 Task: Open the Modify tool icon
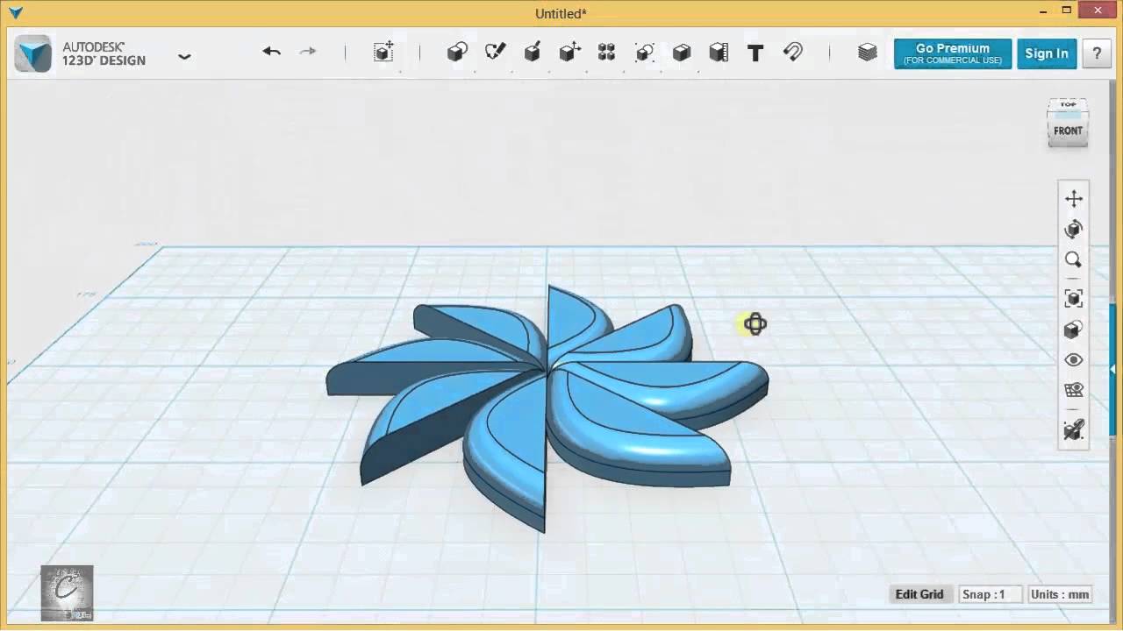click(569, 53)
